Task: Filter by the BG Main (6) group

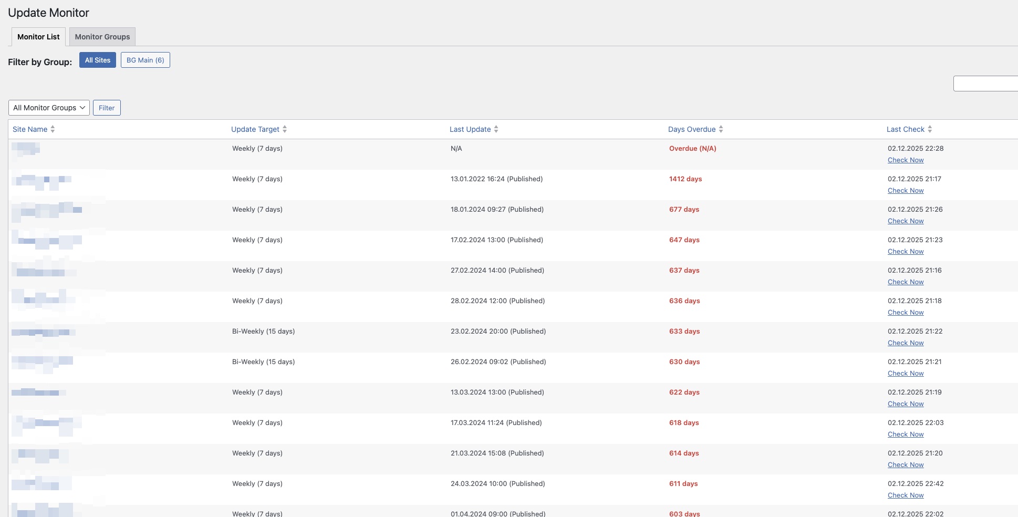Action: coord(146,60)
